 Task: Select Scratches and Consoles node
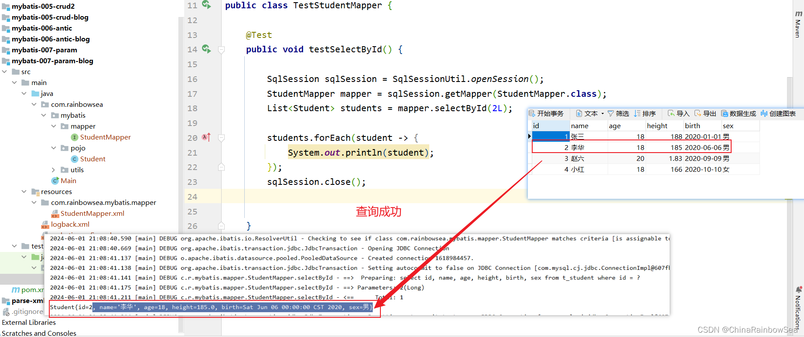click(39, 333)
